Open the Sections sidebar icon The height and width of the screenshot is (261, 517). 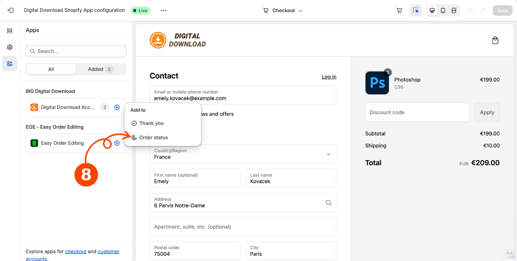(x=10, y=31)
